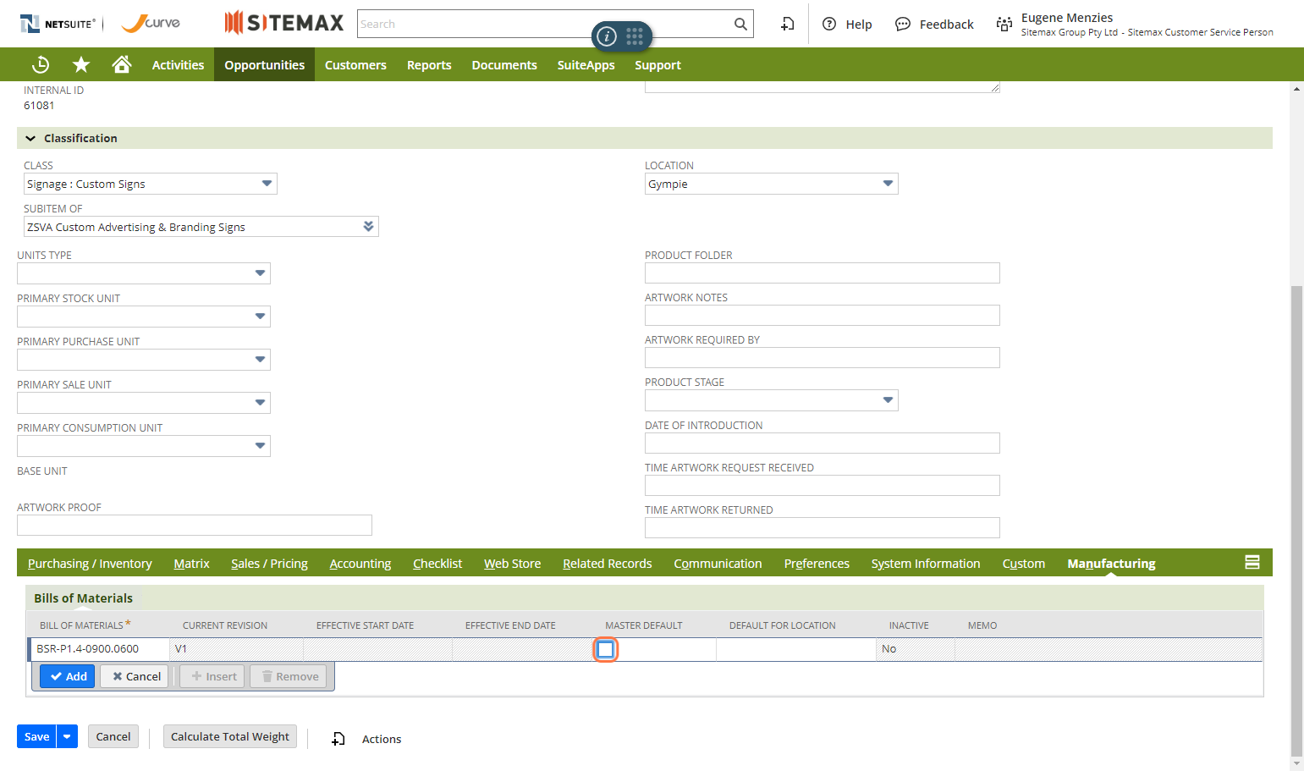The height and width of the screenshot is (771, 1304).
Task: Open the Shortcuts star icon
Action: click(81, 64)
